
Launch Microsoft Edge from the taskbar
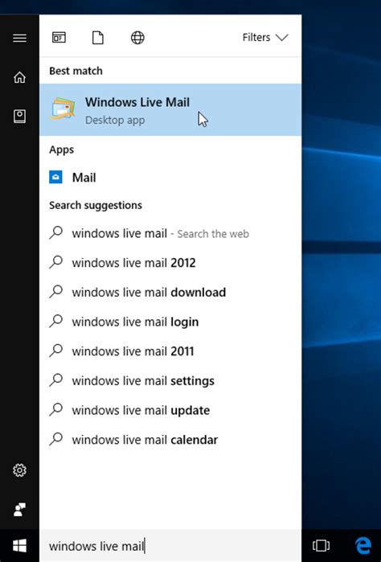363,546
